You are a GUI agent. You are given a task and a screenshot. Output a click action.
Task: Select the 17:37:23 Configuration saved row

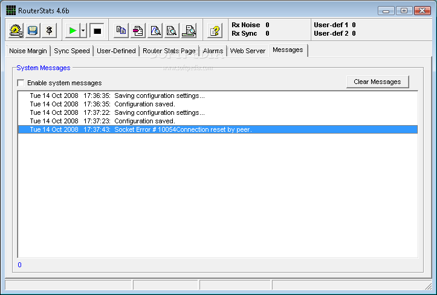tap(218, 121)
